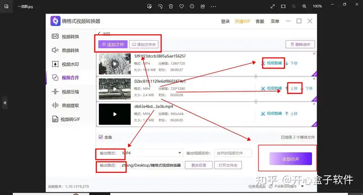Click the 添加文件 purple button
The height and width of the screenshot is (195, 363).
pos(113,44)
